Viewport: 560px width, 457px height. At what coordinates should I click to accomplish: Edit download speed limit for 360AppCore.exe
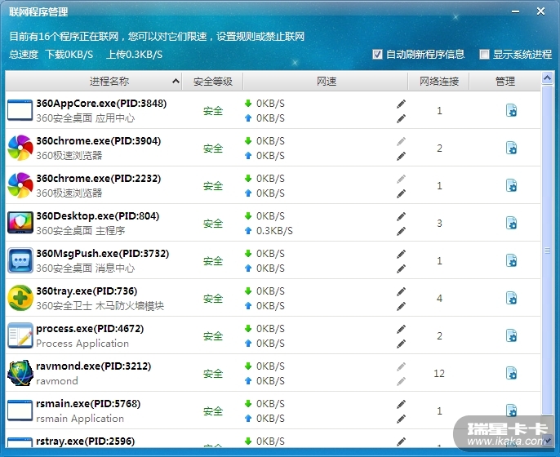(401, 104)
